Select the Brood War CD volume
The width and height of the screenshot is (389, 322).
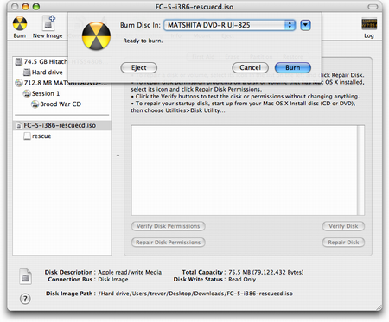pos(61,104)
